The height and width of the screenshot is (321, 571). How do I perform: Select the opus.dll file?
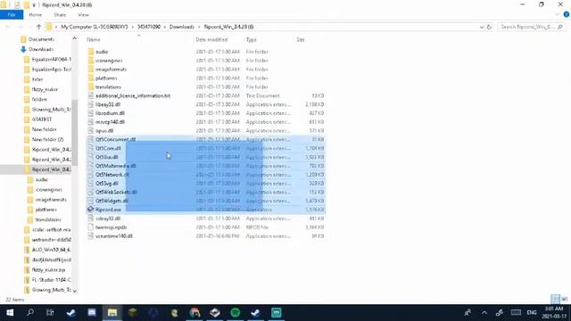(104, 131)
